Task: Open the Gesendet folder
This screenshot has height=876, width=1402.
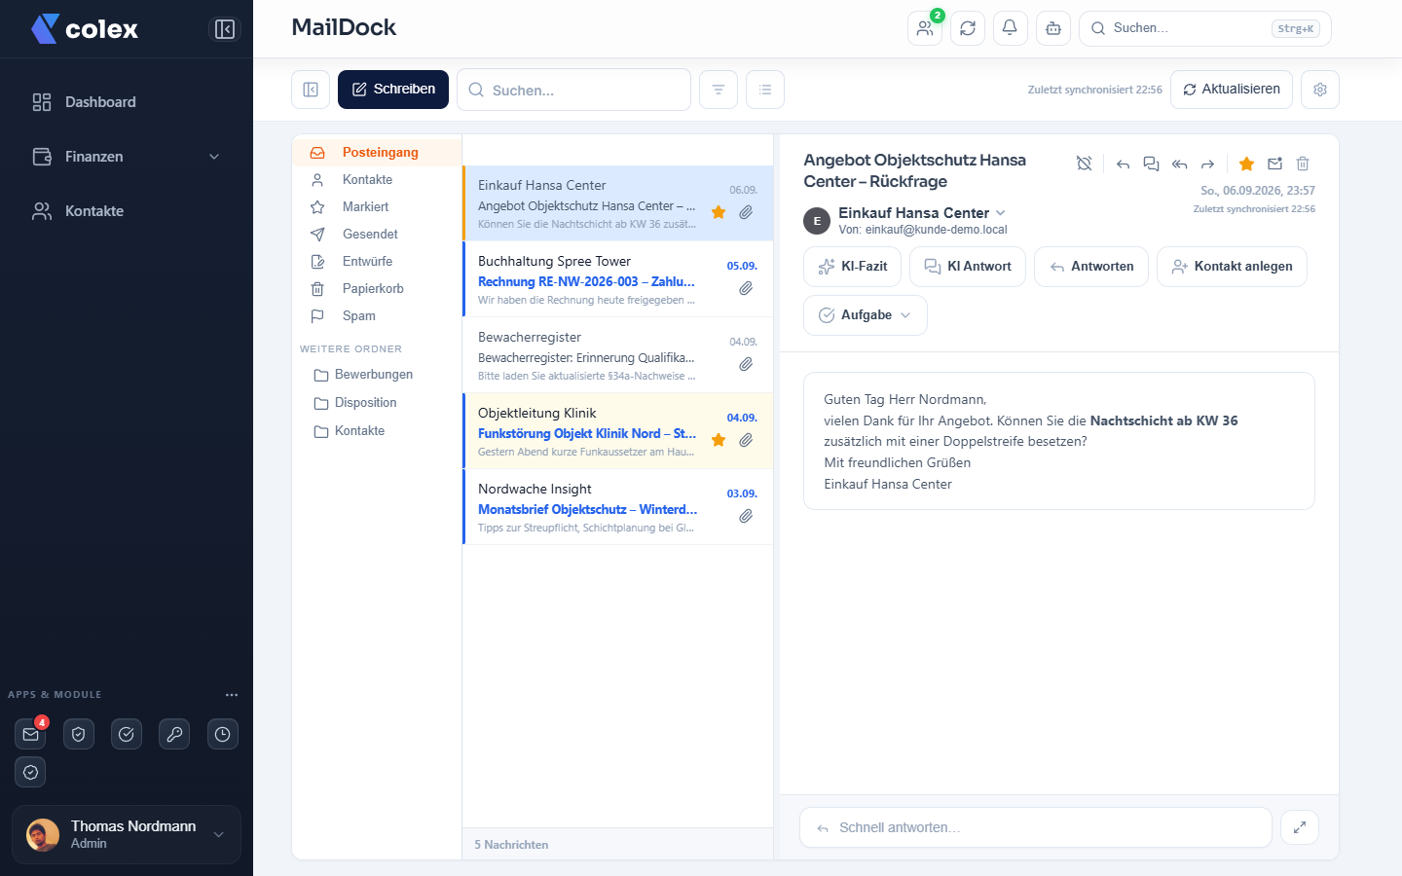Action: tap(377, 234)
